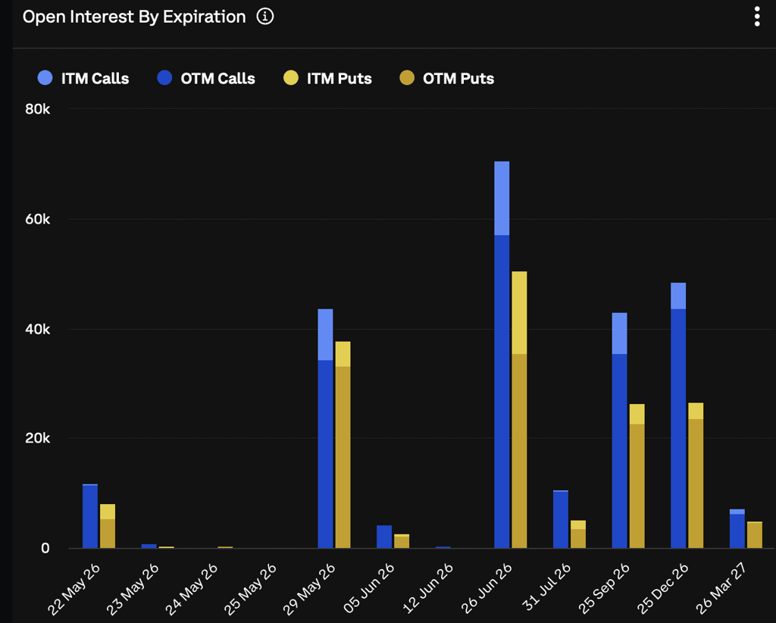Select the 29 May 26 puts bar

click(x=343, y=445)
